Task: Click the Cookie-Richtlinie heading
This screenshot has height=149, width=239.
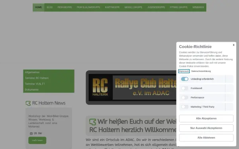Action: coord(195,46)
